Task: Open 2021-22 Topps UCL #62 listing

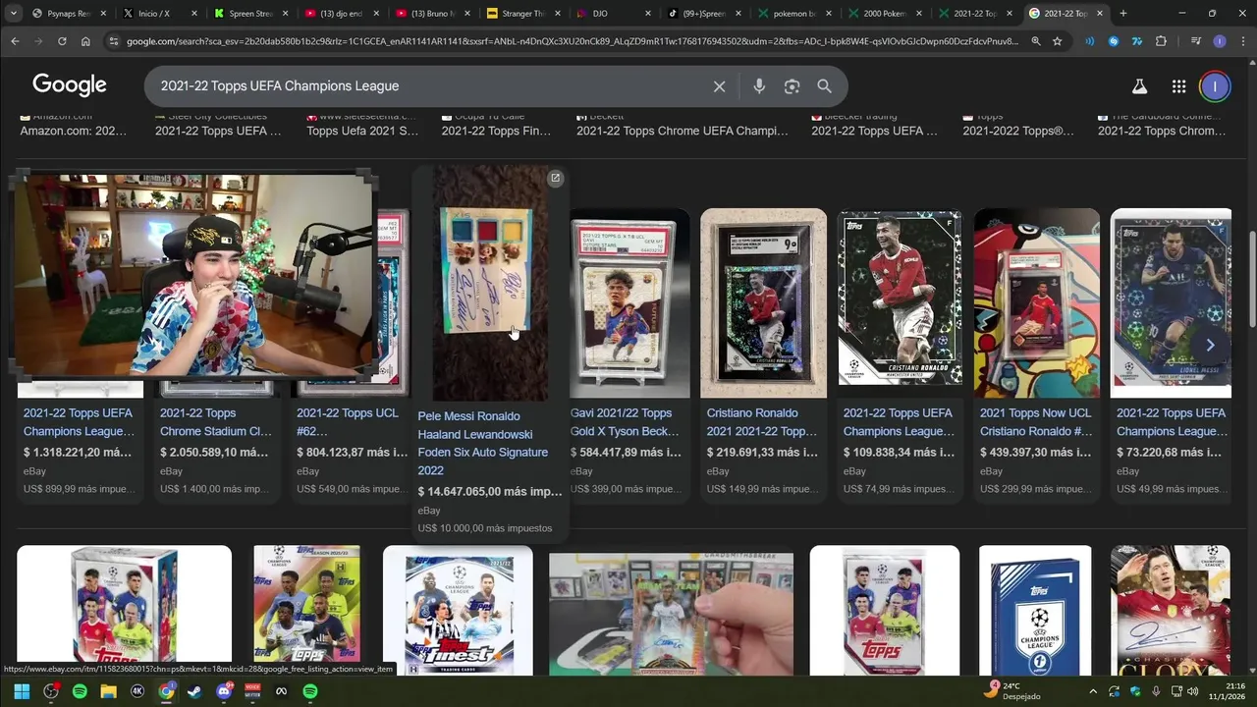Action: click(348, 422)
